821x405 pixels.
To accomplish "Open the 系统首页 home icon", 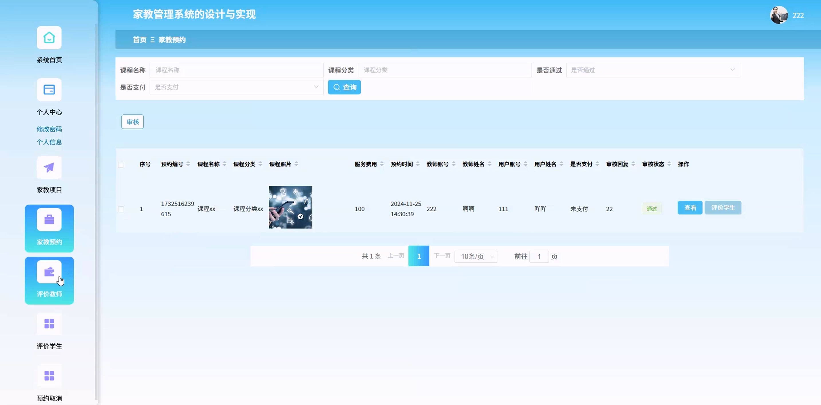I will (49, 37).
